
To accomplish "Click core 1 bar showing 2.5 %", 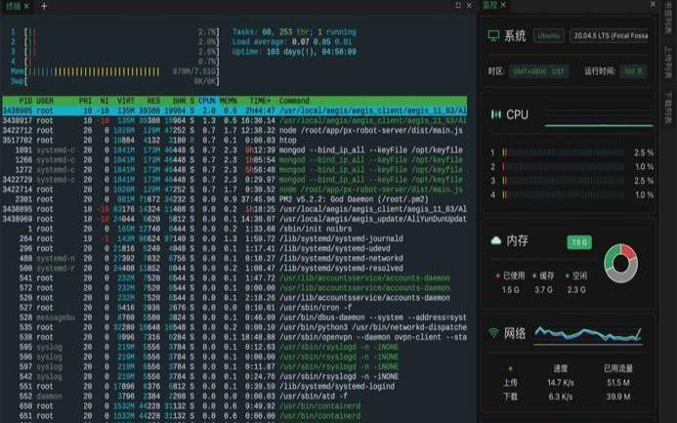I will (564, 152).
